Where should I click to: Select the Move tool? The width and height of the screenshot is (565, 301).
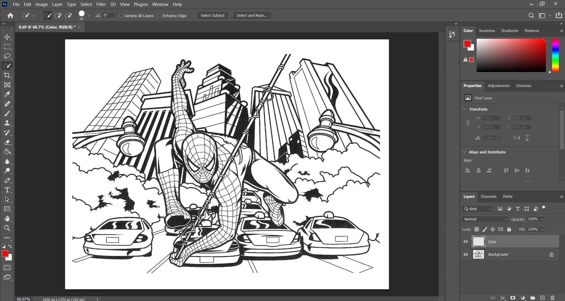(7, 37)
